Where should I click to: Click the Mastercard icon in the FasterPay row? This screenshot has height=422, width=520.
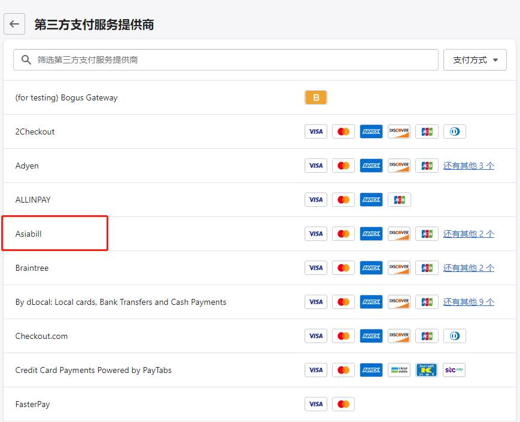343,404
